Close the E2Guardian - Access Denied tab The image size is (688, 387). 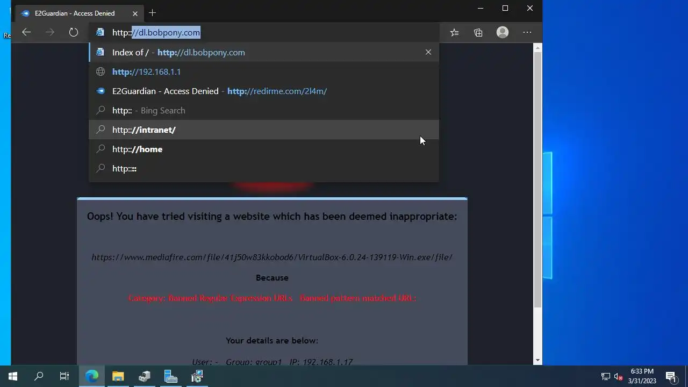[x=135, y=13]
